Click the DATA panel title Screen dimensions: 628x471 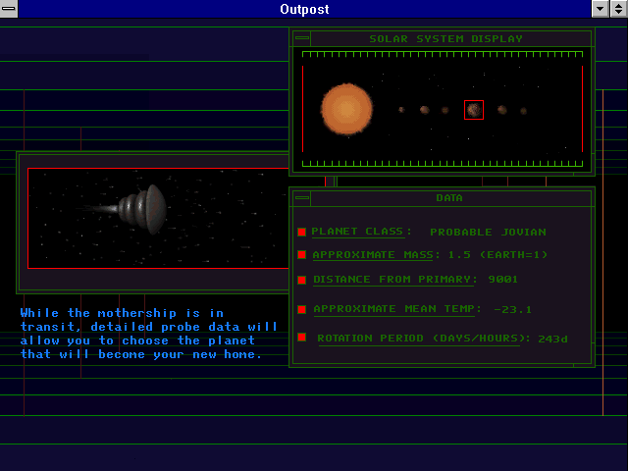449,198
